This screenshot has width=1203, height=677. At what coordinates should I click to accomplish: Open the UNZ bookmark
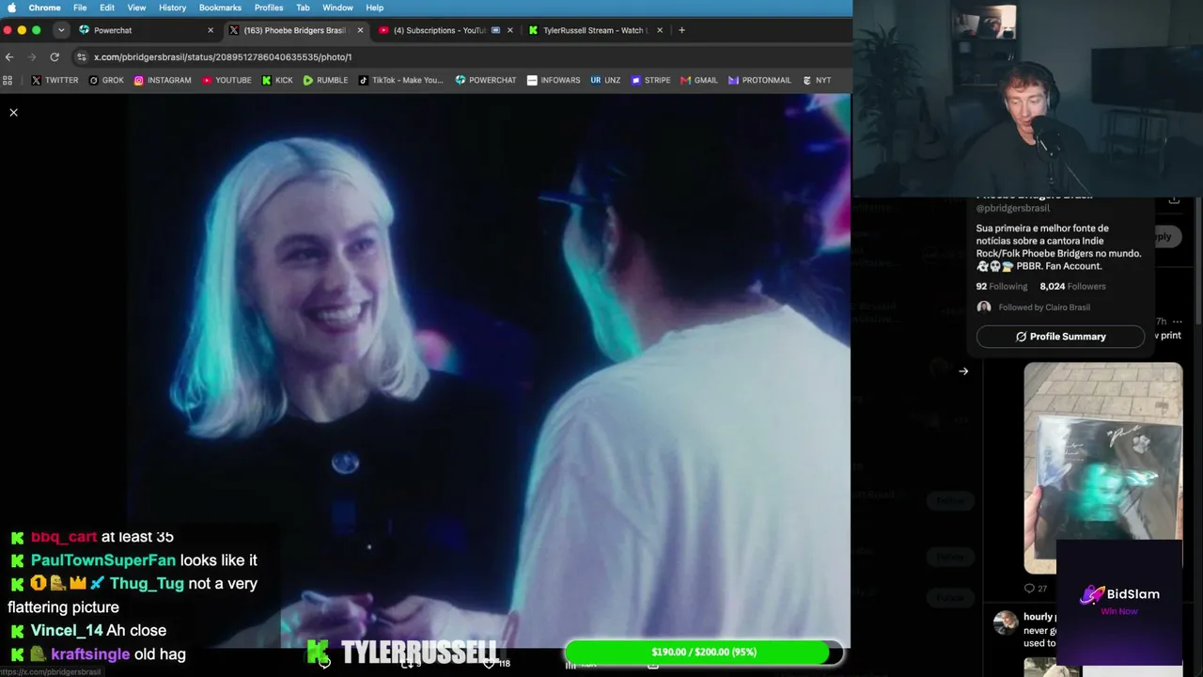click(x=605, y=80)
